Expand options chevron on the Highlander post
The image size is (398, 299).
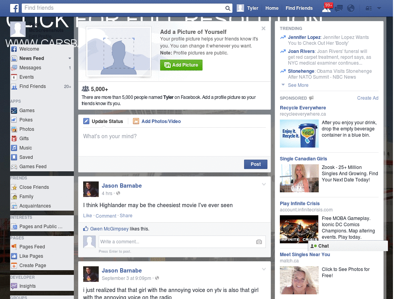coord(264,184)
